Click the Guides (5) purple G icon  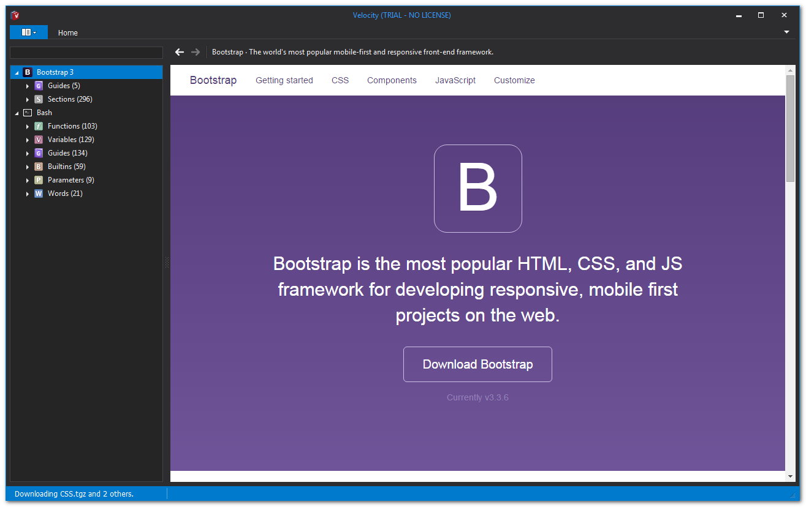coord(39,86)
